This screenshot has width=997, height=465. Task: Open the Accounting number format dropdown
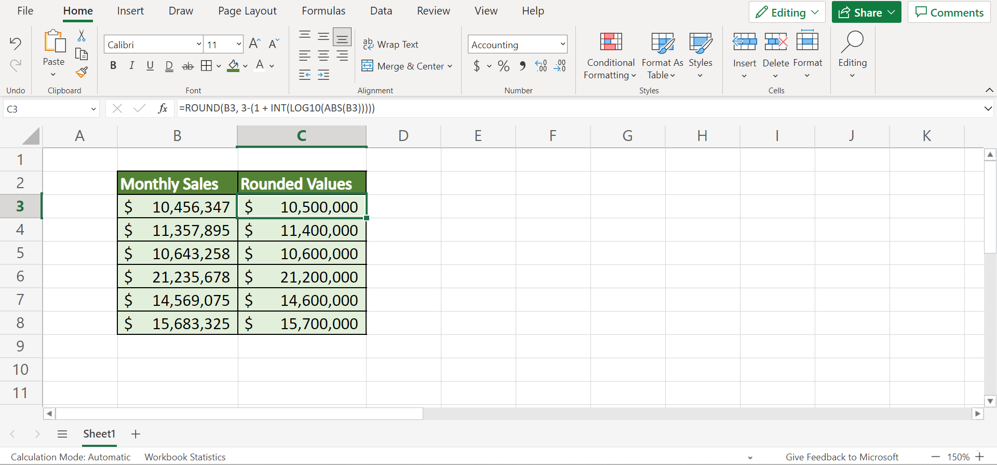[x=563, y=45]
